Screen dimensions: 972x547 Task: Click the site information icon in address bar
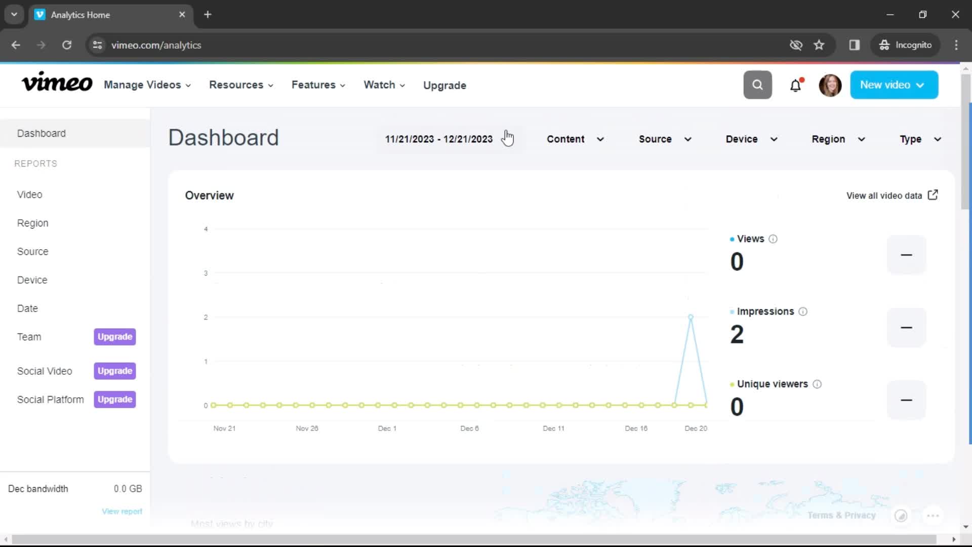pyautogui.click(x=97, y=45)
